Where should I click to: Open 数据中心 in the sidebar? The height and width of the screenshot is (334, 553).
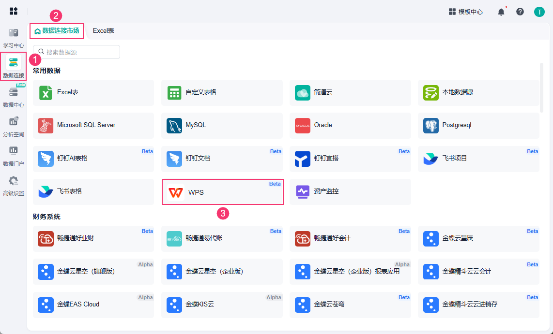(14, 97)
